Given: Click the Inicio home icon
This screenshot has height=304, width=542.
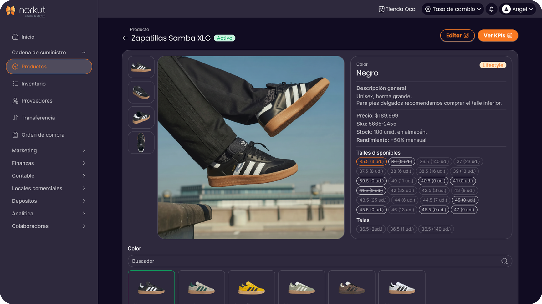Looking at the screenshot, I should tap(15, 37).
